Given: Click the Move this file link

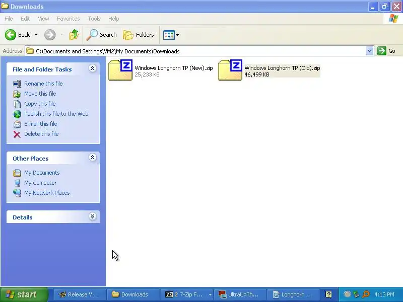Looking at the screenshot, I should 40,94.
